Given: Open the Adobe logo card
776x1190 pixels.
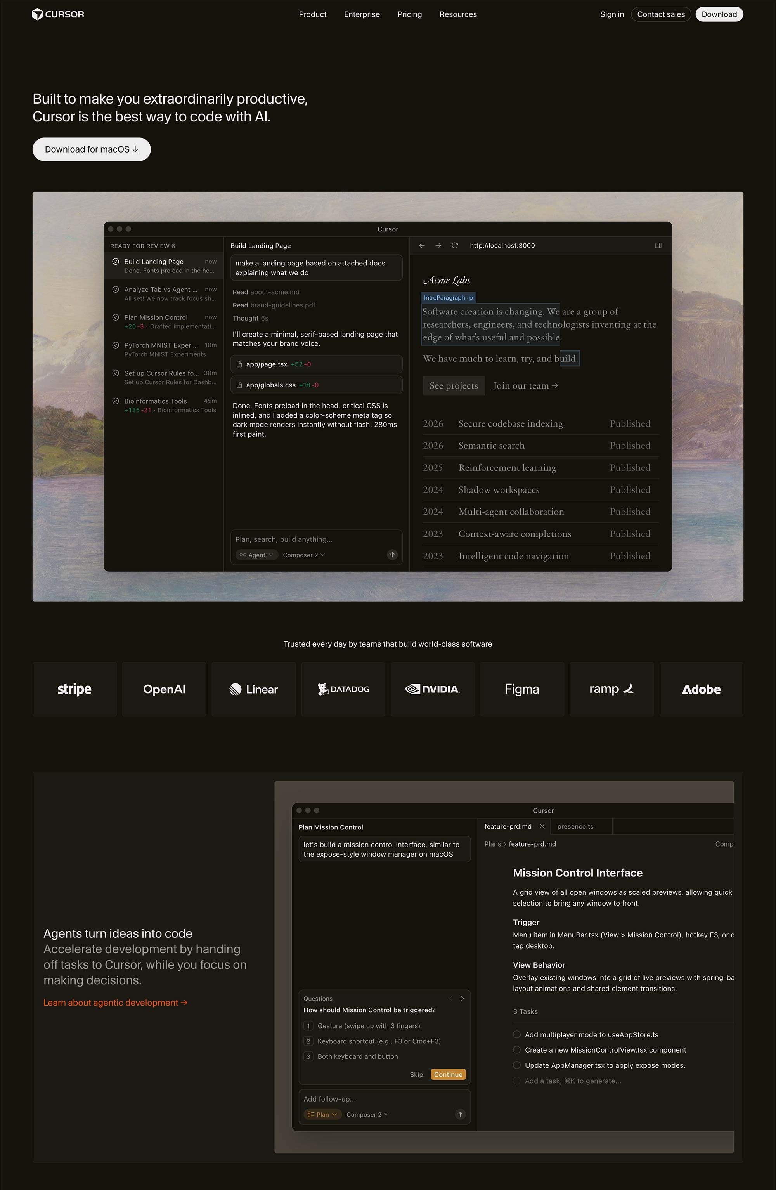Looking at the screenshot, I should 702,689.
